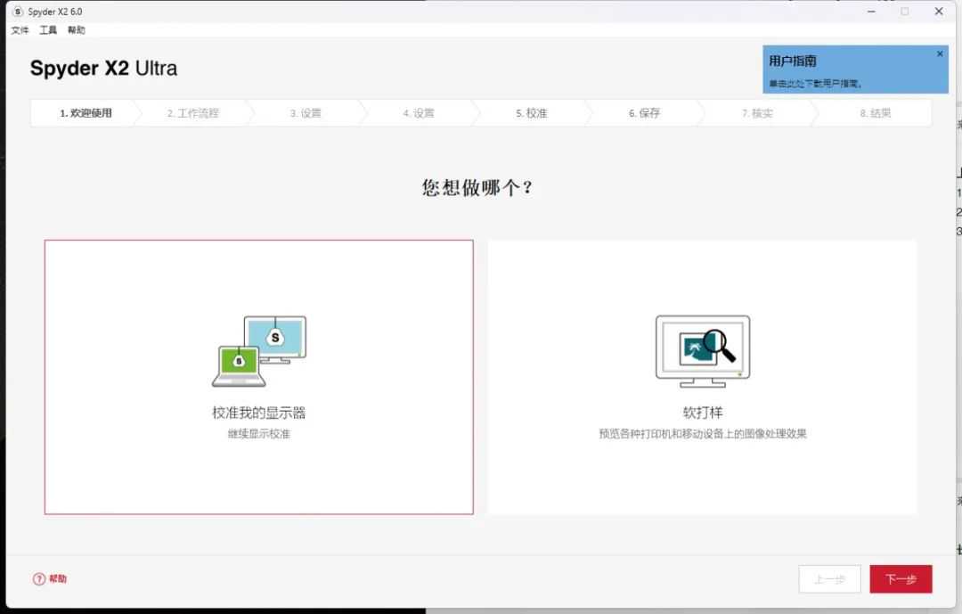Viewport: 962px width, 614px height.
Task: Open the 工具 menu
Action: [x=48, y=30]
